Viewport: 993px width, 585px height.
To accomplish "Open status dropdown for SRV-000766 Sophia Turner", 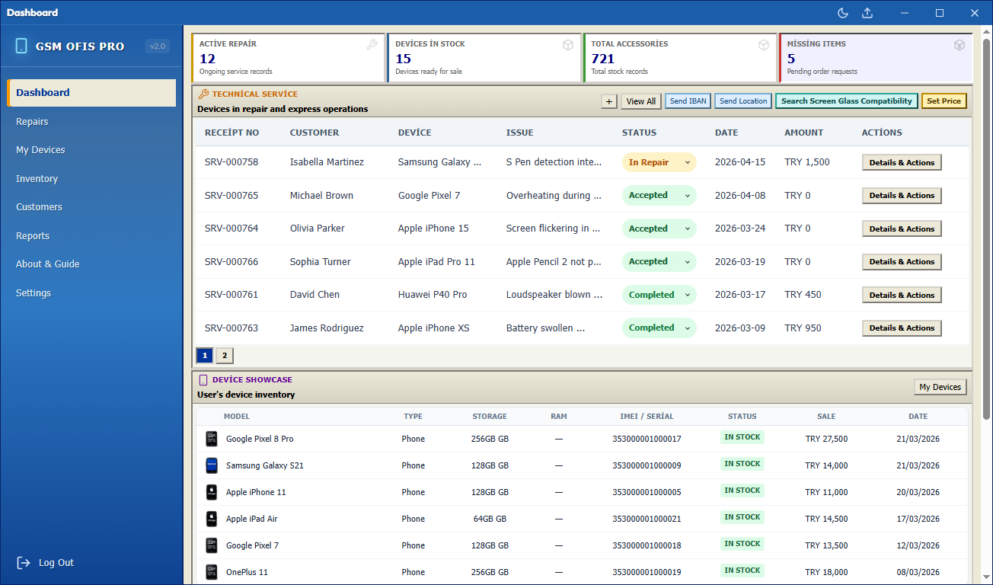I will 659,262.
